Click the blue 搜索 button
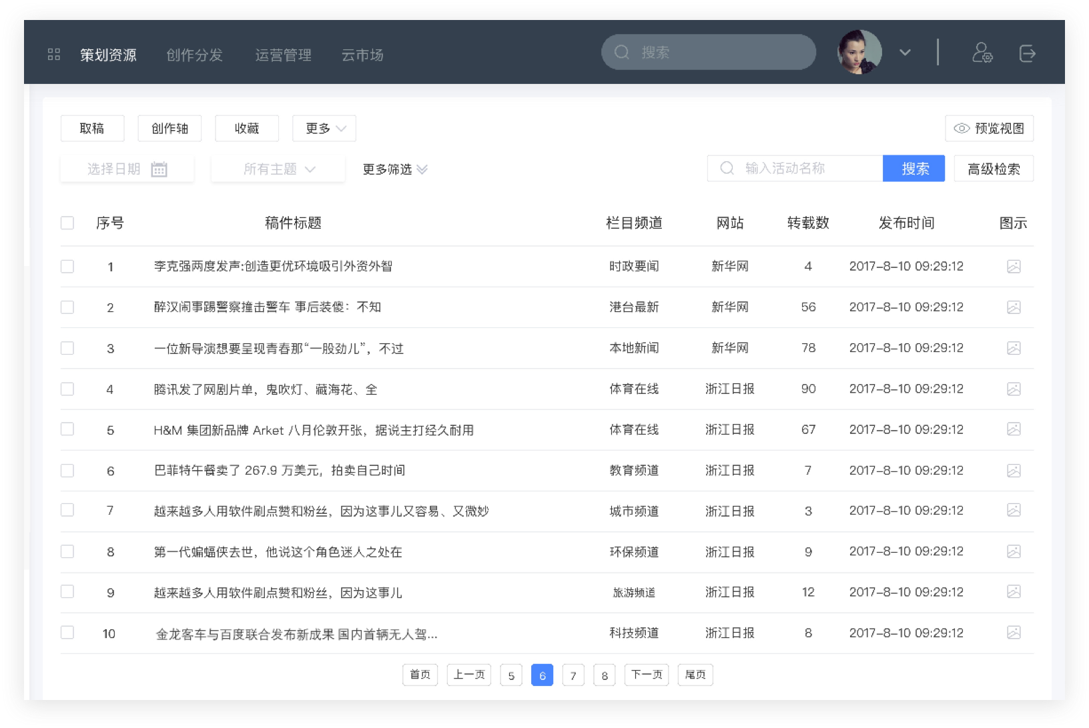 click(x=914, y=169)
